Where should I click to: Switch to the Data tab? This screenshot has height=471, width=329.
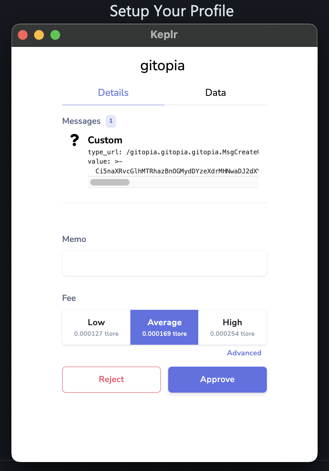215,93
